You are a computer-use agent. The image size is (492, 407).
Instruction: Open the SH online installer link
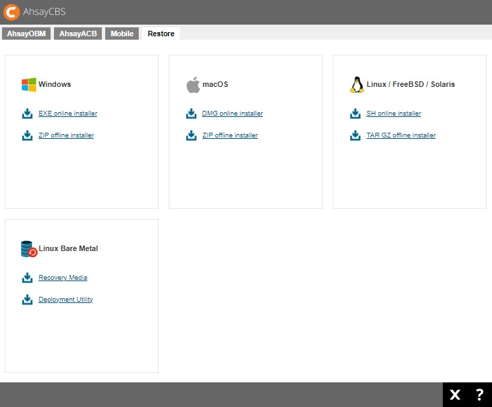(394, 114)
